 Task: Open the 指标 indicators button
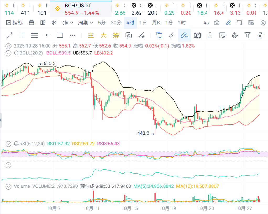[x=15, y=23]
